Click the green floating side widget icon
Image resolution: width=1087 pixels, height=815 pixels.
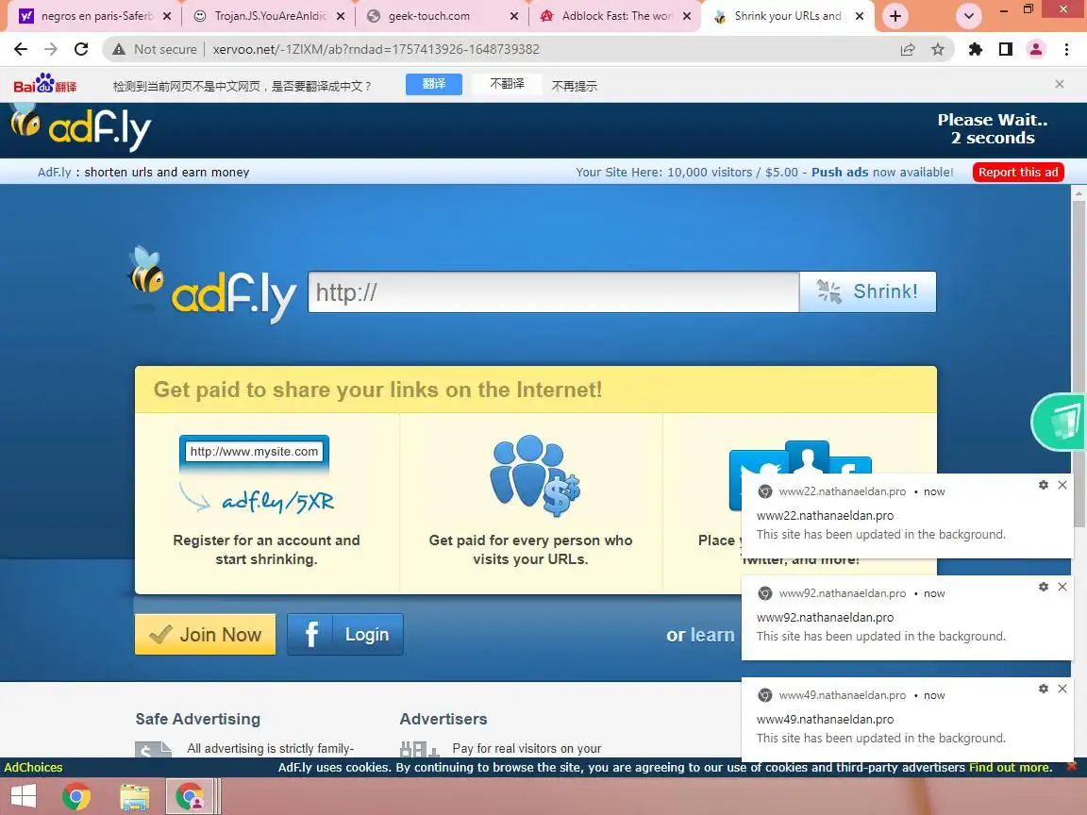click(x=1060, y=422)
